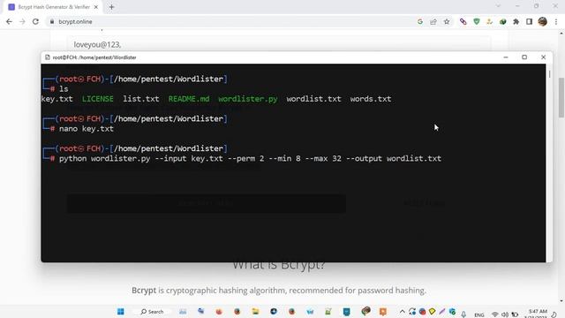The image size is (565, 318).
Task: Open the Windows Start menu
Action: coord(121,311)
